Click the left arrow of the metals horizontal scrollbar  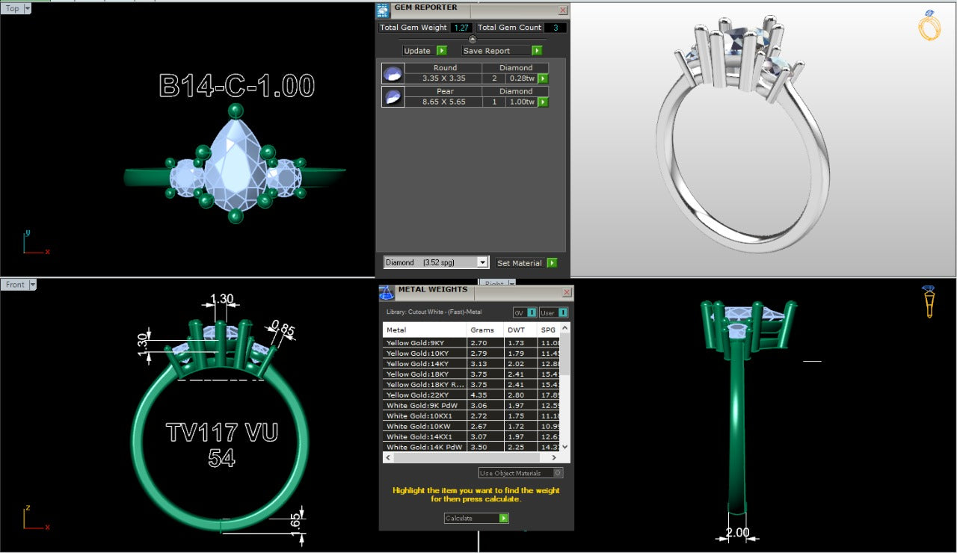[x=387, y=457]
